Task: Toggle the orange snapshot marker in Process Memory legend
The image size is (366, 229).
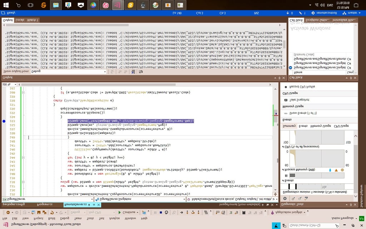Action: click(x=336, y=170)
